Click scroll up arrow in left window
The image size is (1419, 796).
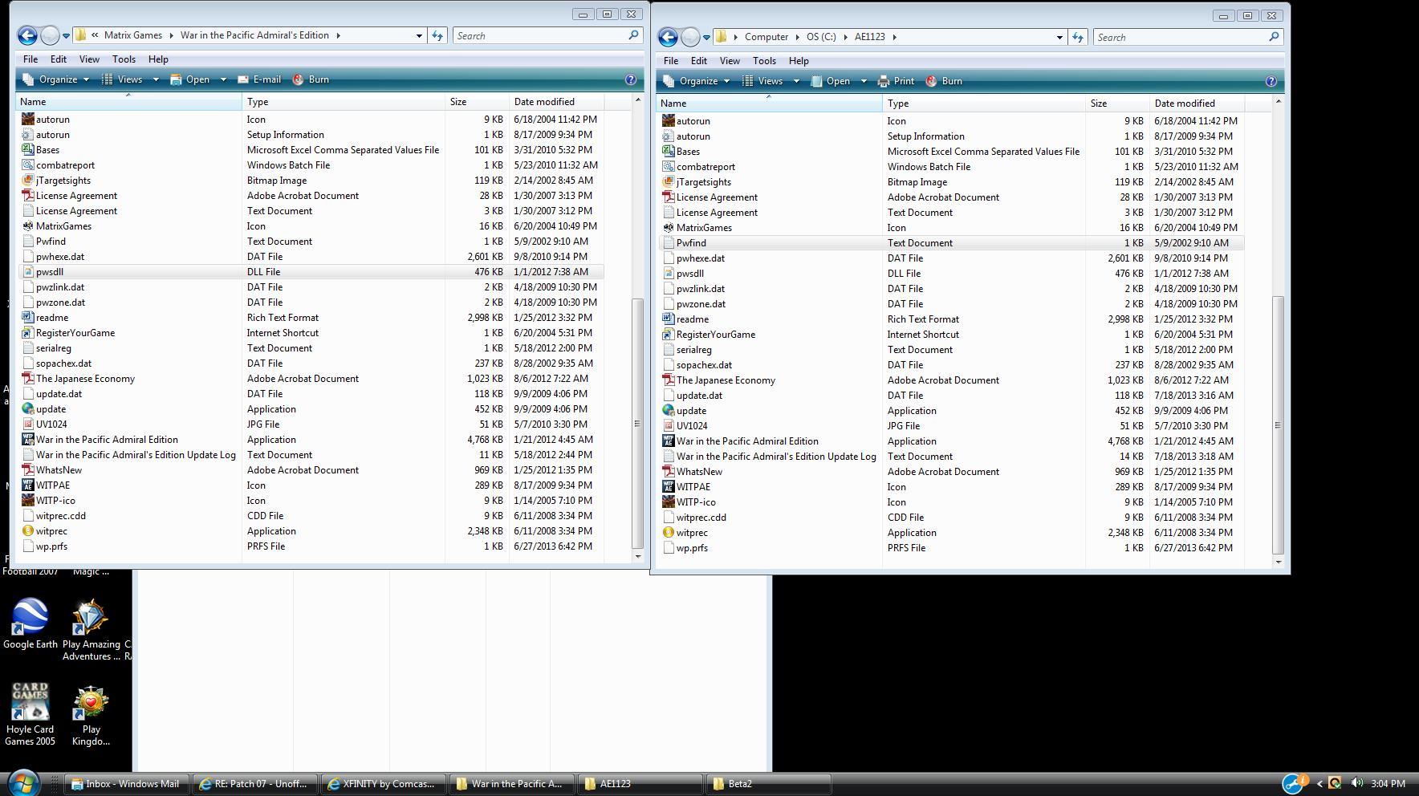(638, 99)
